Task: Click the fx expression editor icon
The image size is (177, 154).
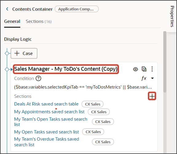Action: point(144,78)
